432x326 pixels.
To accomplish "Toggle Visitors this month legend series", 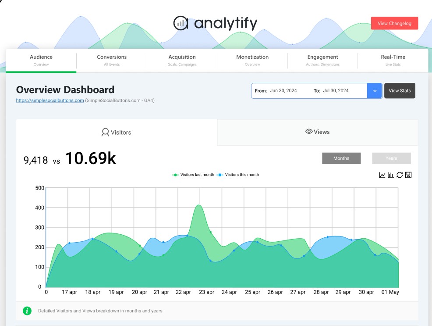I will [x=238, y=175].
